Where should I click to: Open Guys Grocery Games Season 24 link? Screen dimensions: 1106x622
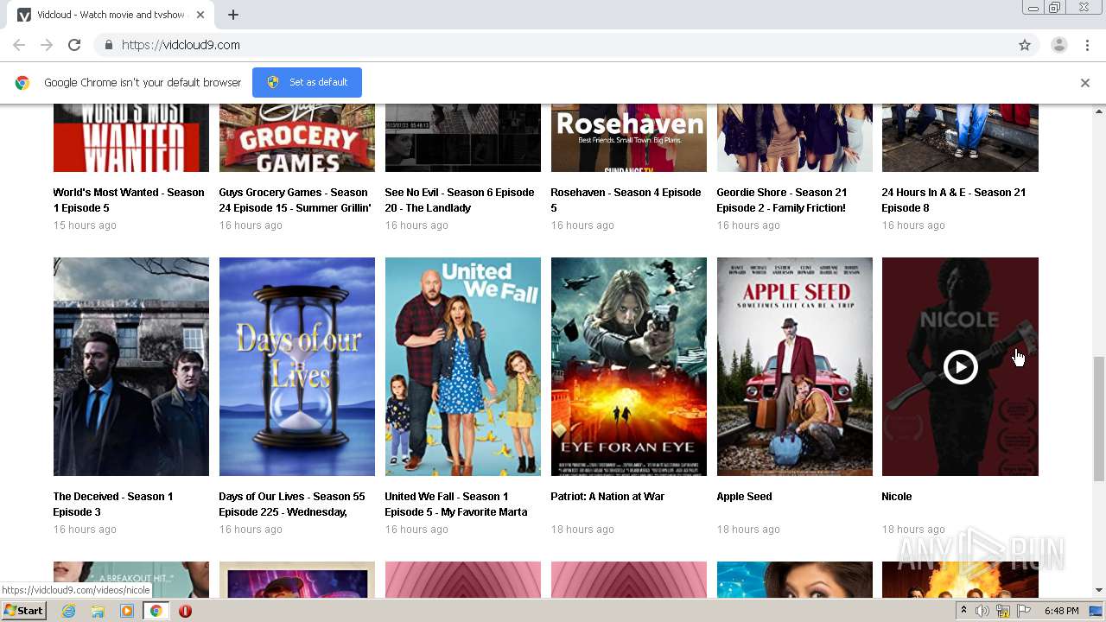tap(295, 200)
